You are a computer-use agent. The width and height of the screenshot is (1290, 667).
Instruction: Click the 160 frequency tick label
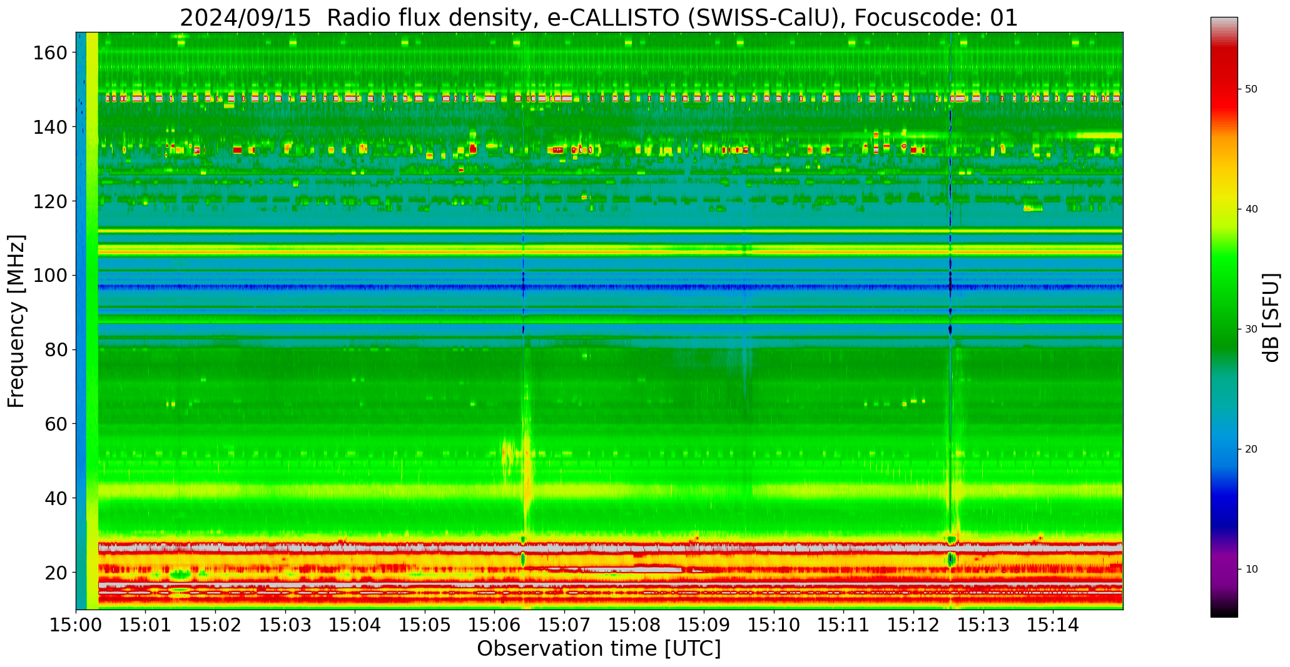[x=49, y=53]
